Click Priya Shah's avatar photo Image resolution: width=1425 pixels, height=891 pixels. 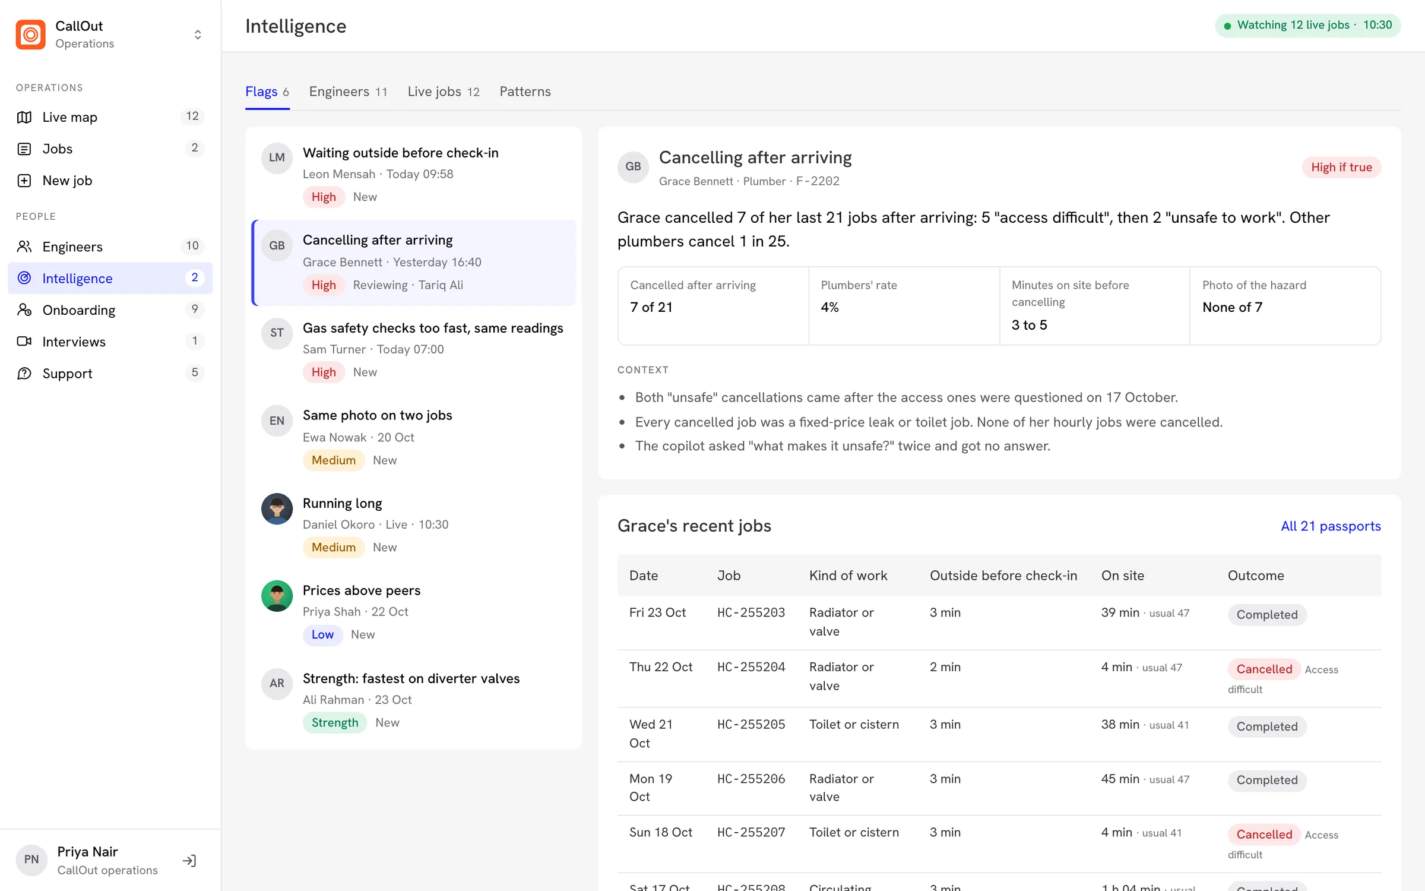(277, 596)
